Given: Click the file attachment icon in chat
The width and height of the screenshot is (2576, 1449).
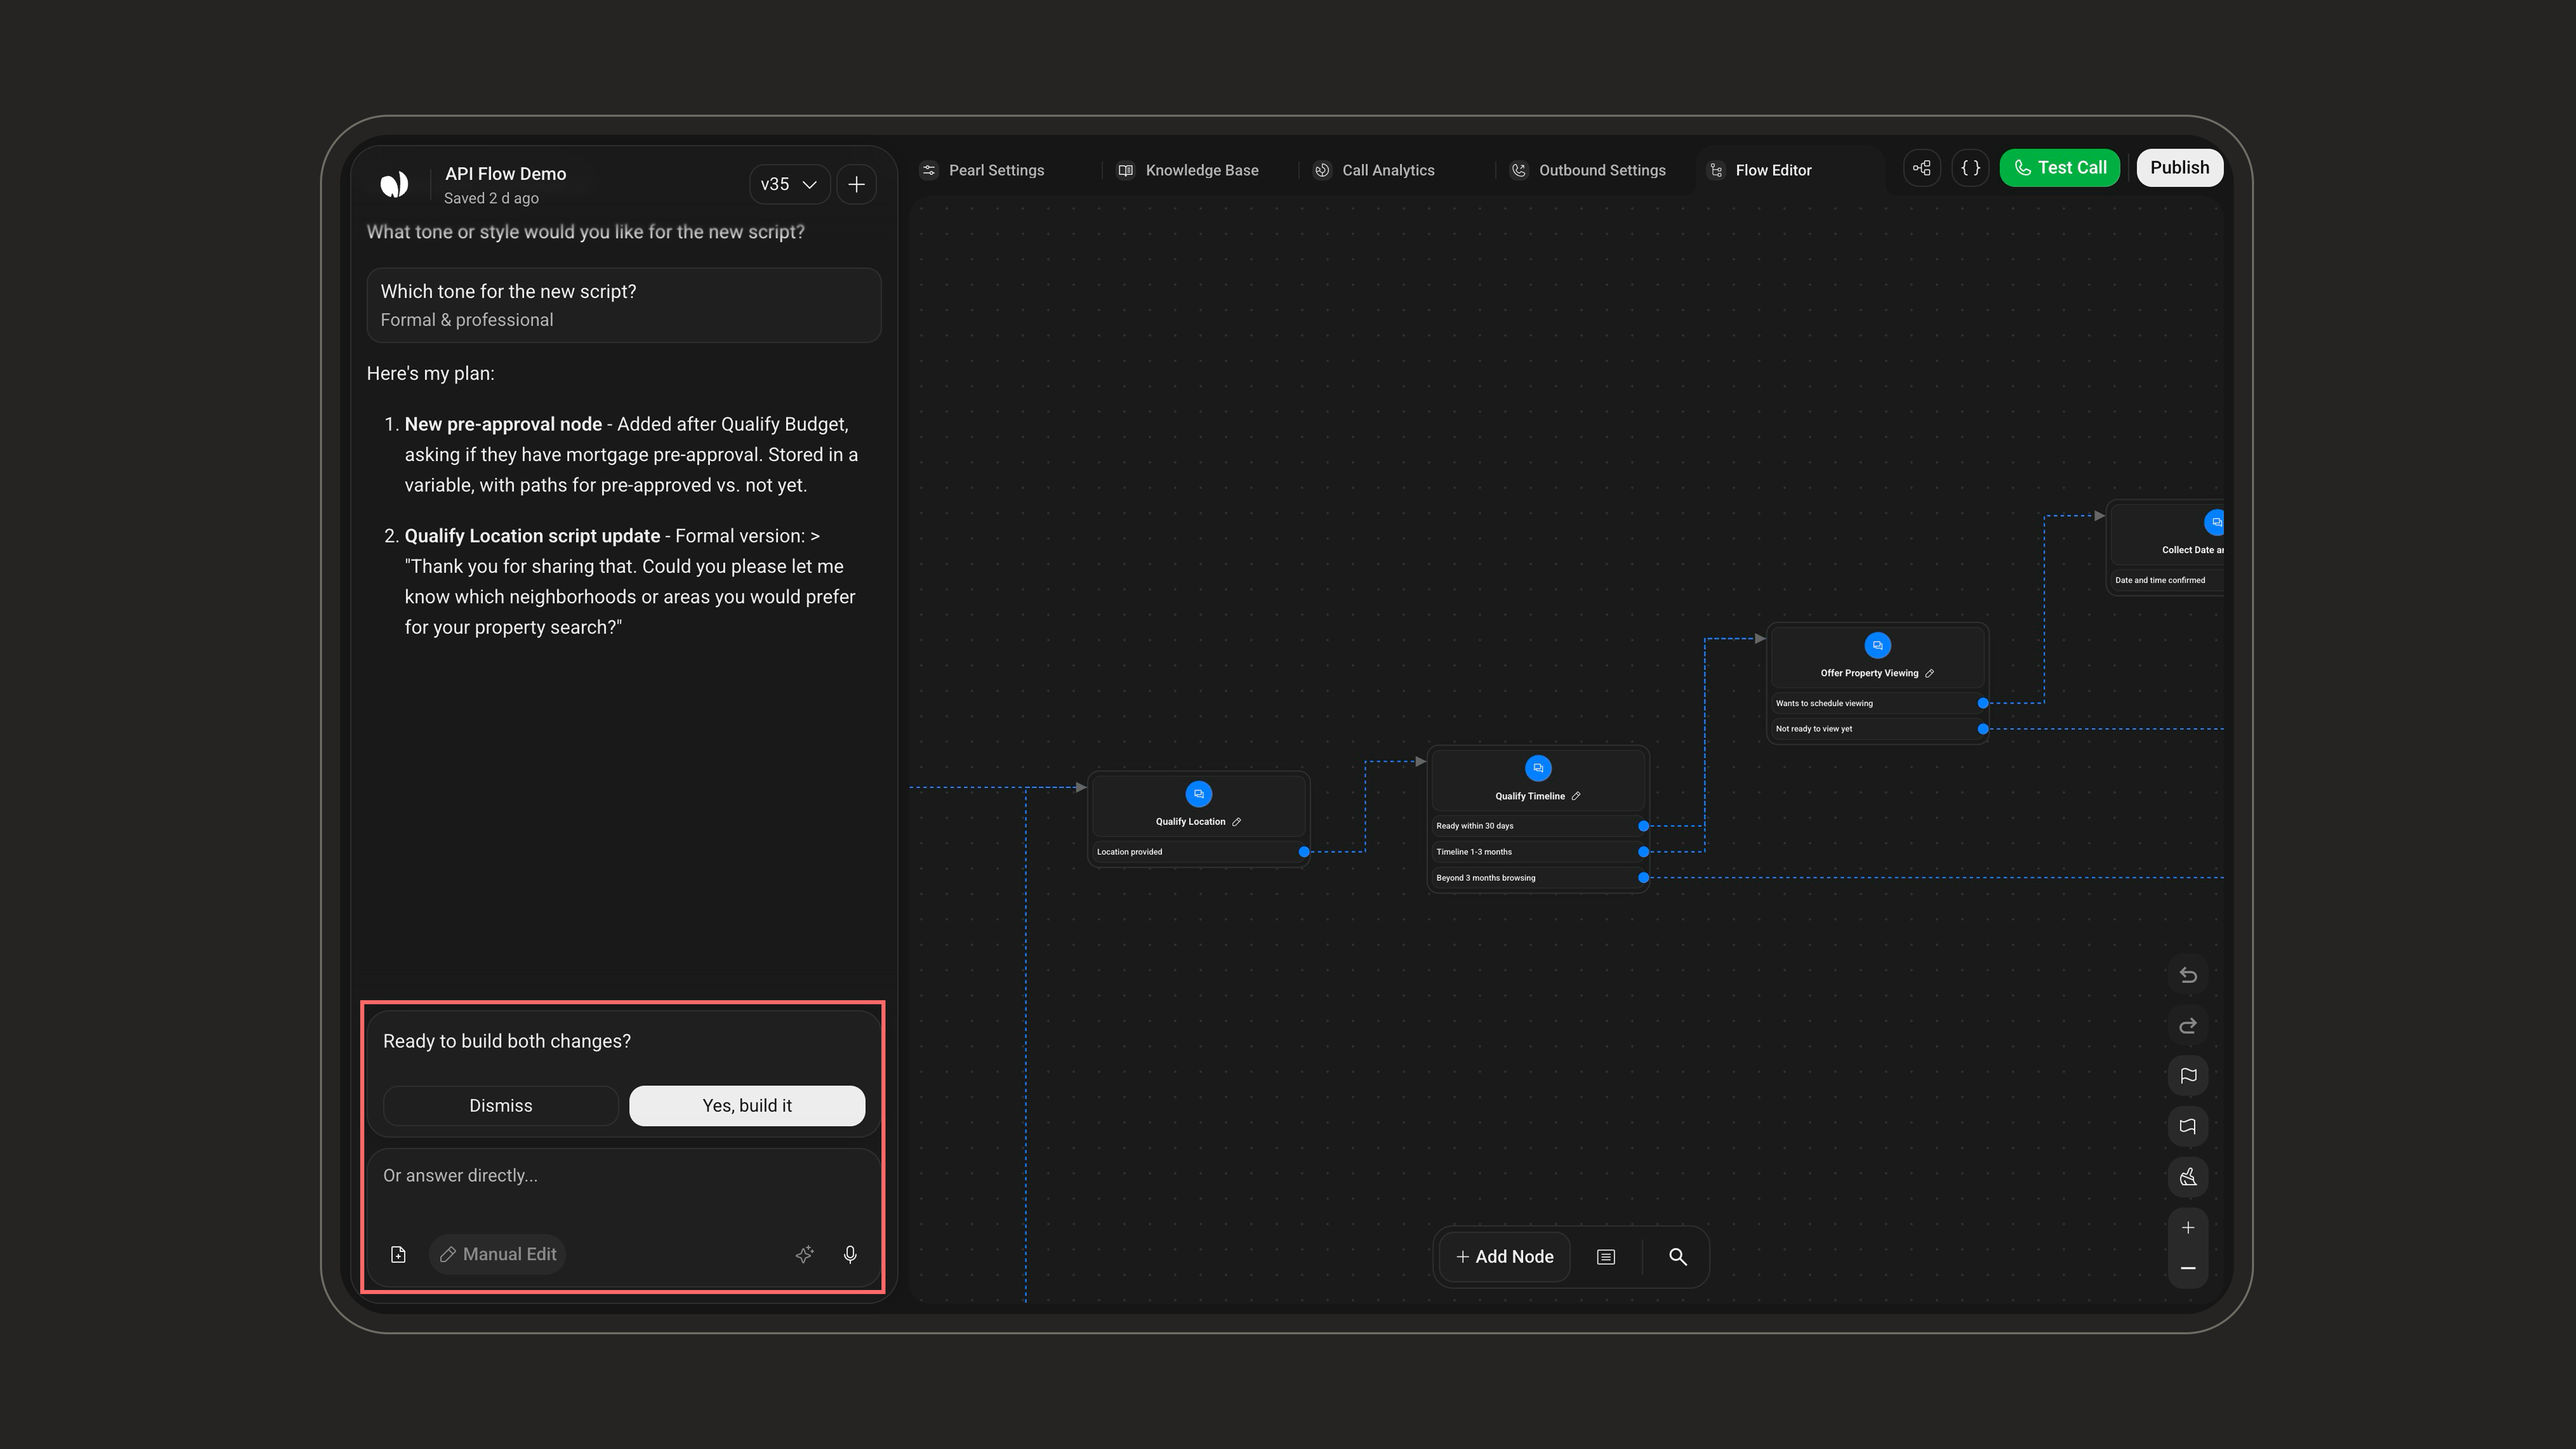Looking at the screenshot, I should point(398,1254).
